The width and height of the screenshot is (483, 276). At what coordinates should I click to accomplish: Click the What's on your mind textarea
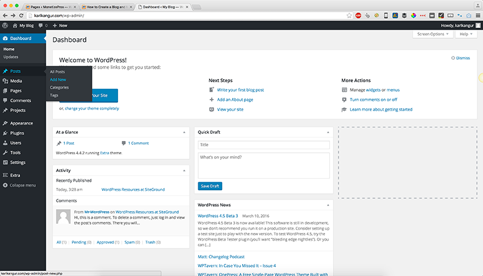tap(263, 165)
